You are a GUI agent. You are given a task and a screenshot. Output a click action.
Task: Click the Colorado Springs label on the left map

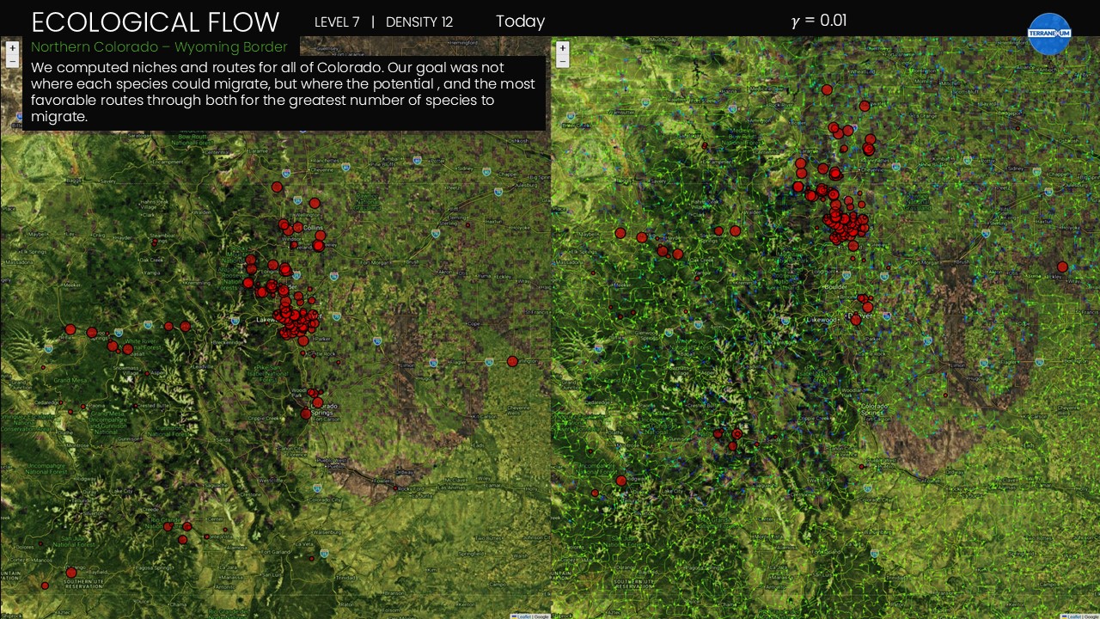coord(325,409)
